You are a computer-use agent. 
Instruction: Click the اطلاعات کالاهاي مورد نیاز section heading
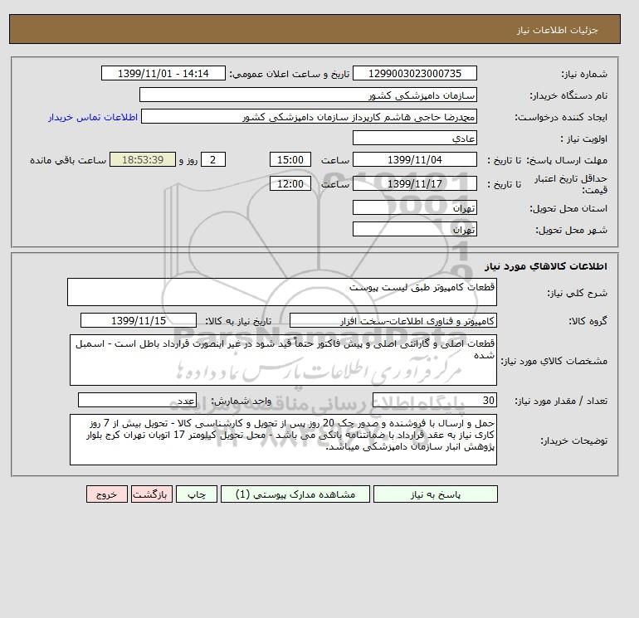[546, 266]
